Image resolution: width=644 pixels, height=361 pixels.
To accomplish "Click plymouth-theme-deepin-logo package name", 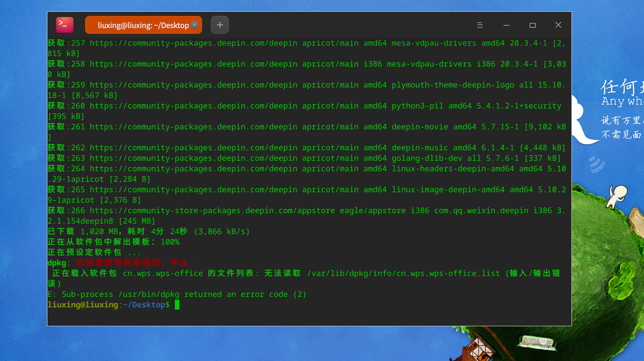I will coord(453,85).
